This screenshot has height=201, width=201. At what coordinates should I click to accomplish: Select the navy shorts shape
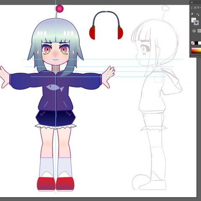coord(56,118)
